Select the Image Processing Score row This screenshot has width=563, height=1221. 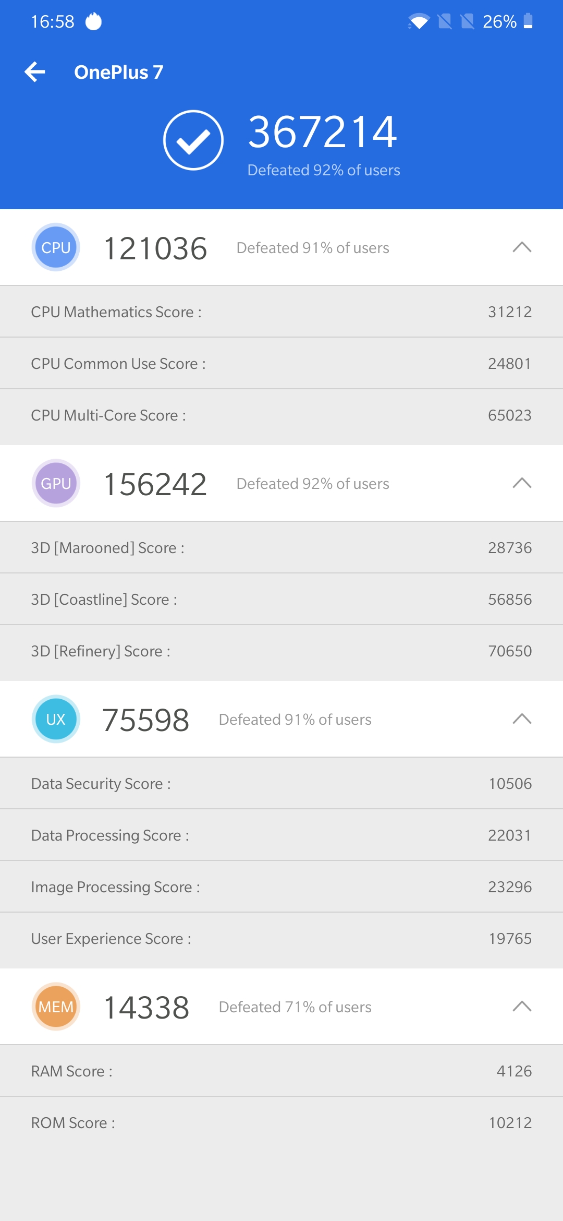[281, 887]
